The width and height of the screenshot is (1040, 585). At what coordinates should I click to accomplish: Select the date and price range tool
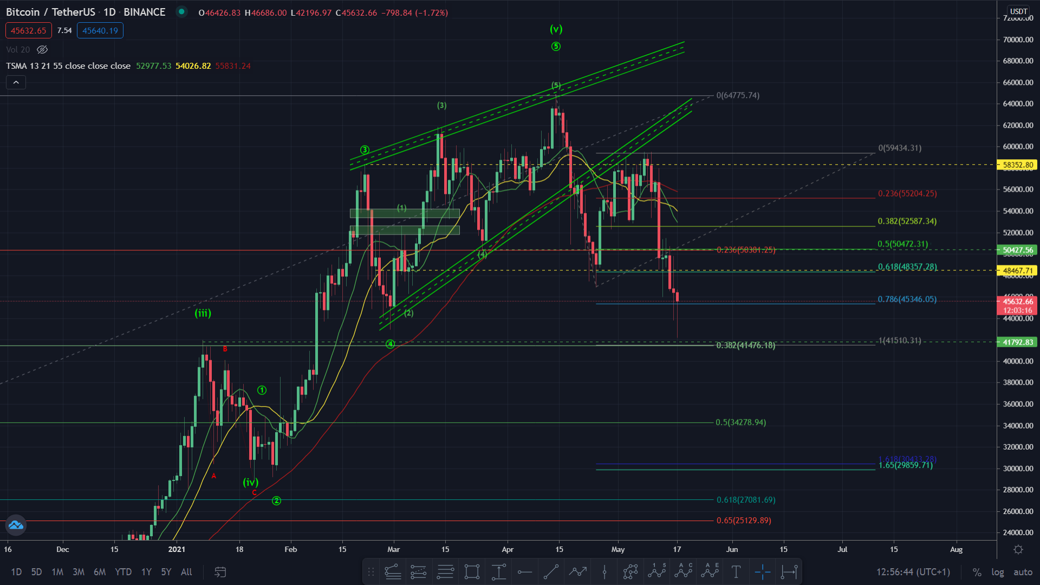coord(789,572)
